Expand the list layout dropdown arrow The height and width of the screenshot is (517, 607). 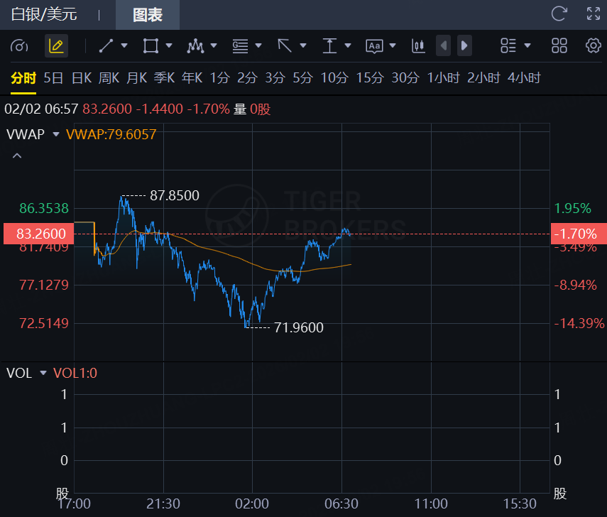[x=527, y=46]
